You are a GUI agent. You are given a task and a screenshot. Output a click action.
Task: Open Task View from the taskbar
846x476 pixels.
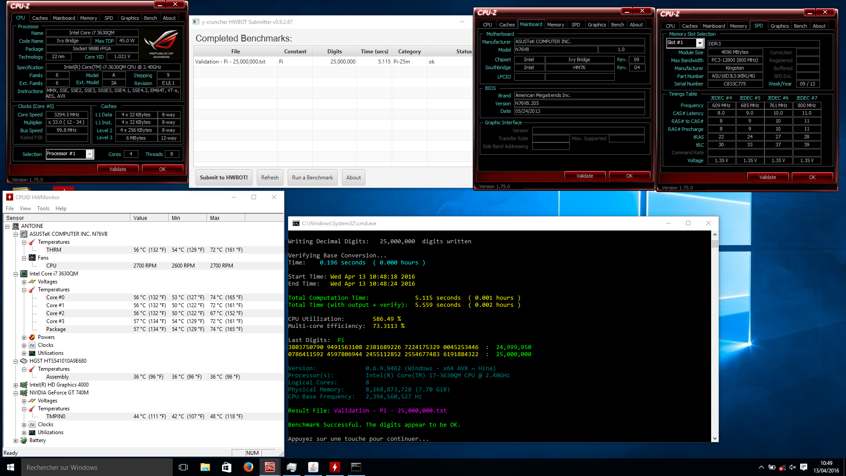click(x=183, y=467)
